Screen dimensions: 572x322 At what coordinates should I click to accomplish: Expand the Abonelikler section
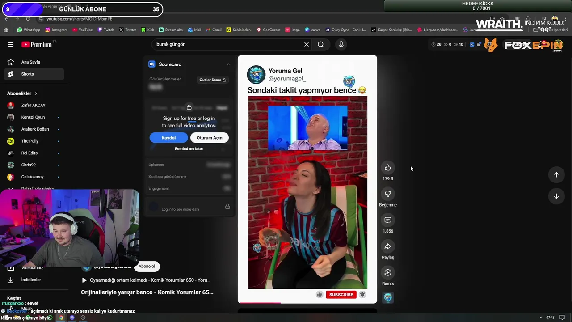(x=22, y=93)
